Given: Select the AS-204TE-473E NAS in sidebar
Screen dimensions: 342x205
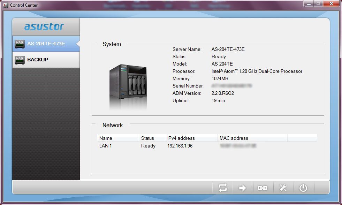Looking at the screenshot, I should (46, 44).
